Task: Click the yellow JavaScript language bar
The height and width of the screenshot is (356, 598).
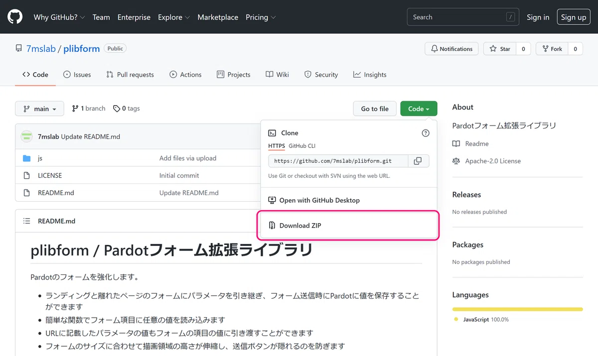Action: point(517,309)
